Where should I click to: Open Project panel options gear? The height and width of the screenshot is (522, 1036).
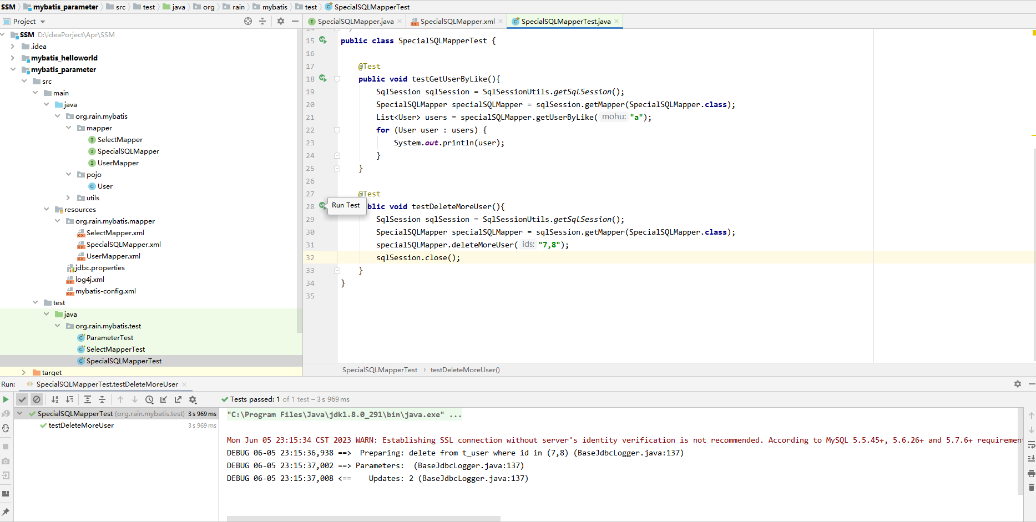tap(281, 21)
